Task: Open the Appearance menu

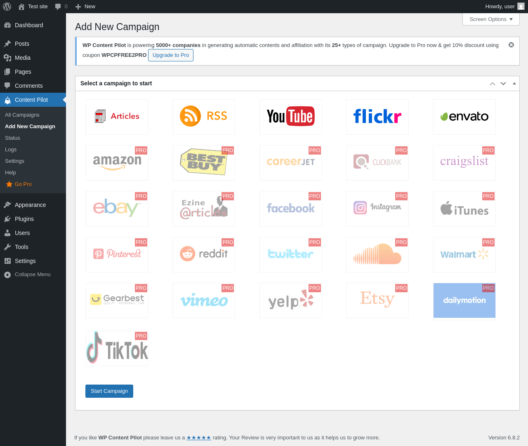Action: (33, 205)
